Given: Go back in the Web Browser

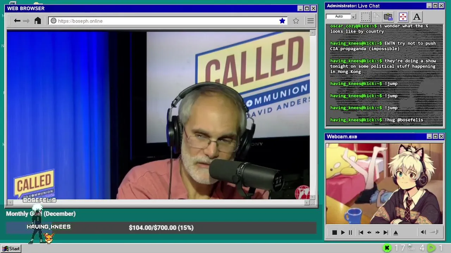Looking at the screenshot, I should tap(17, 21).
